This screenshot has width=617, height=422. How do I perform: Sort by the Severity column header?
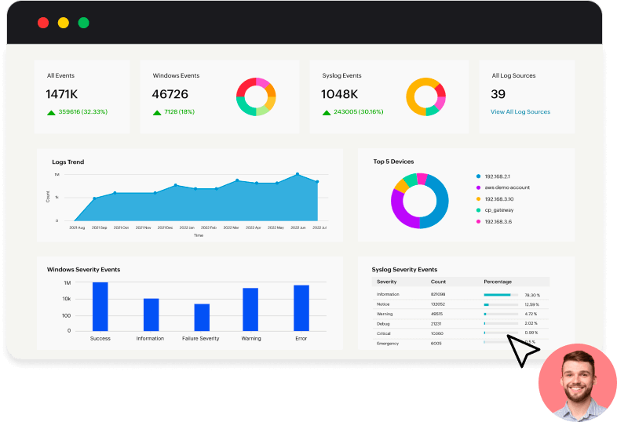386,282
